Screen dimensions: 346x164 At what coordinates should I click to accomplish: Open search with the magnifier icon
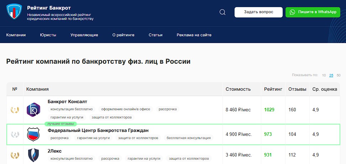[x=222, y=12]
